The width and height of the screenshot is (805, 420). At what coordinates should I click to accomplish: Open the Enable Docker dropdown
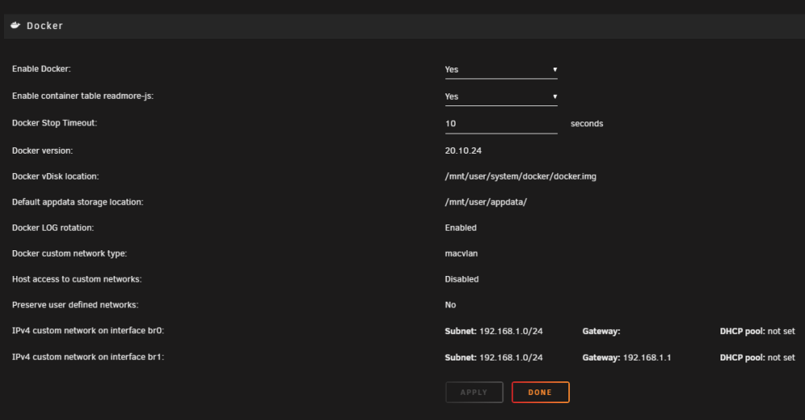(501, 70)
